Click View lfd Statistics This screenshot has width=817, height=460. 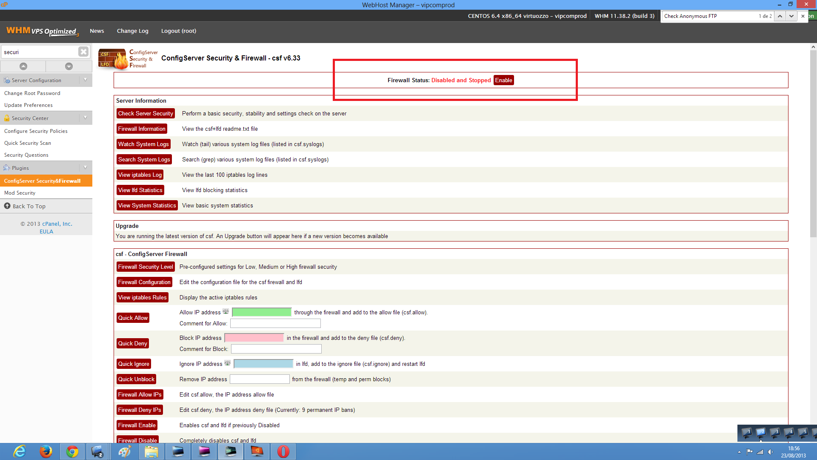tap(140, 190)
